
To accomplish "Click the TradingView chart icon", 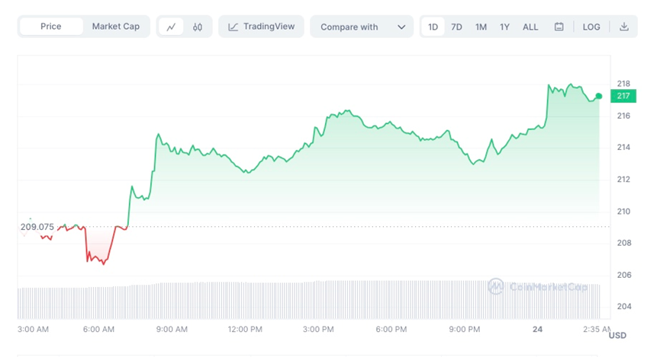I will (233, 27).
